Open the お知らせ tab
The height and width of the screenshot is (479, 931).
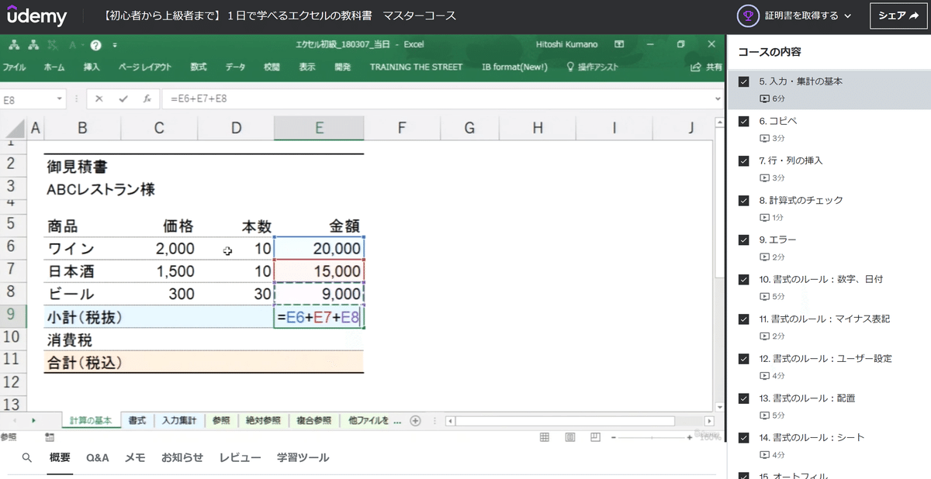[182, 457]
